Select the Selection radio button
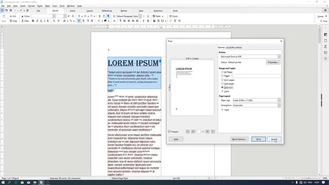The height and width of the screenshot is (185, 329). 222,87
